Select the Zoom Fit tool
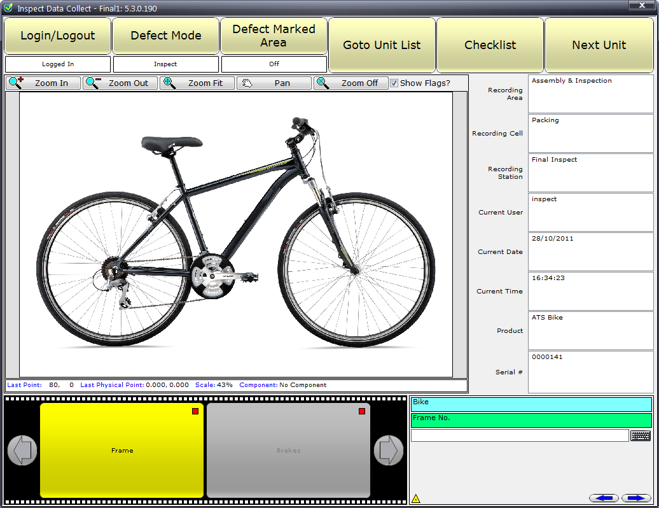This screenshot has height=508, width=659. click(197, 83)
